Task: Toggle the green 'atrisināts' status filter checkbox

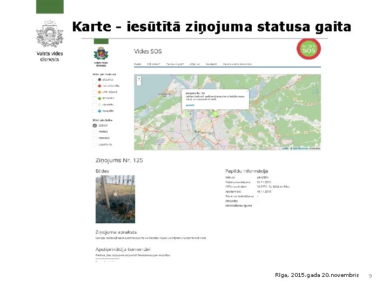Action: pyautogui.click(x=95, y=98)
